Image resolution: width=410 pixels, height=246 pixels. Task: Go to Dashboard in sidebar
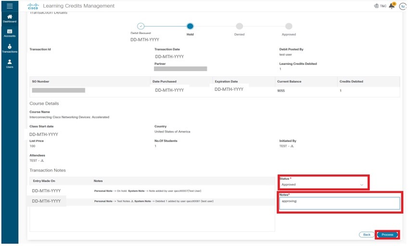pos(10,19)
